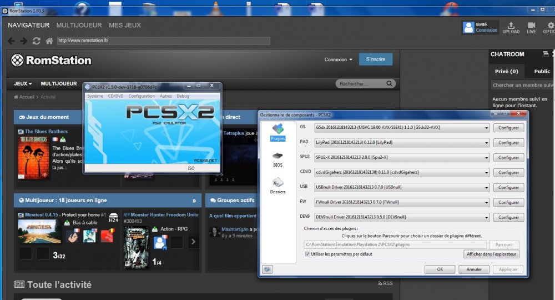Open the UPLOAD icon in top bar
Image resolution: width=555 pixels, height=300 pixels.
(x=511, y=27)
